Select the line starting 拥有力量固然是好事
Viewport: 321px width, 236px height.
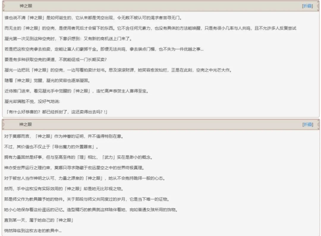(78, 157)
